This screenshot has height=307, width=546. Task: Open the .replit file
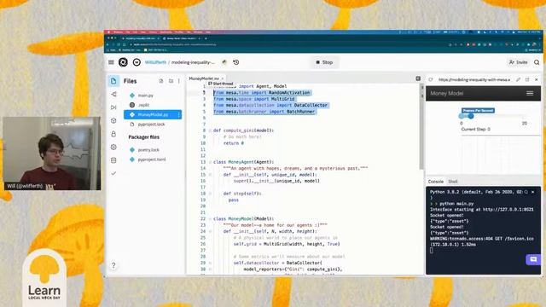click(x=143, y=105)
